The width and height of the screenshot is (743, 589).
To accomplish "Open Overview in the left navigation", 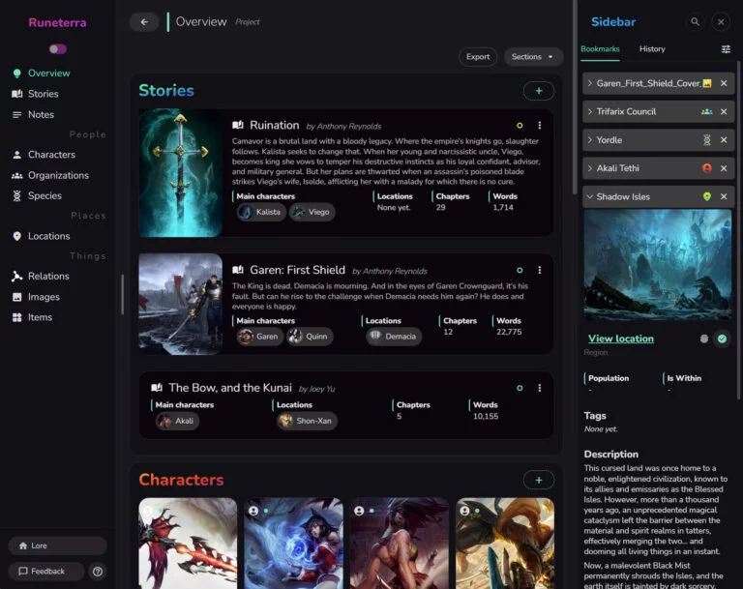I will pos(48,73).
